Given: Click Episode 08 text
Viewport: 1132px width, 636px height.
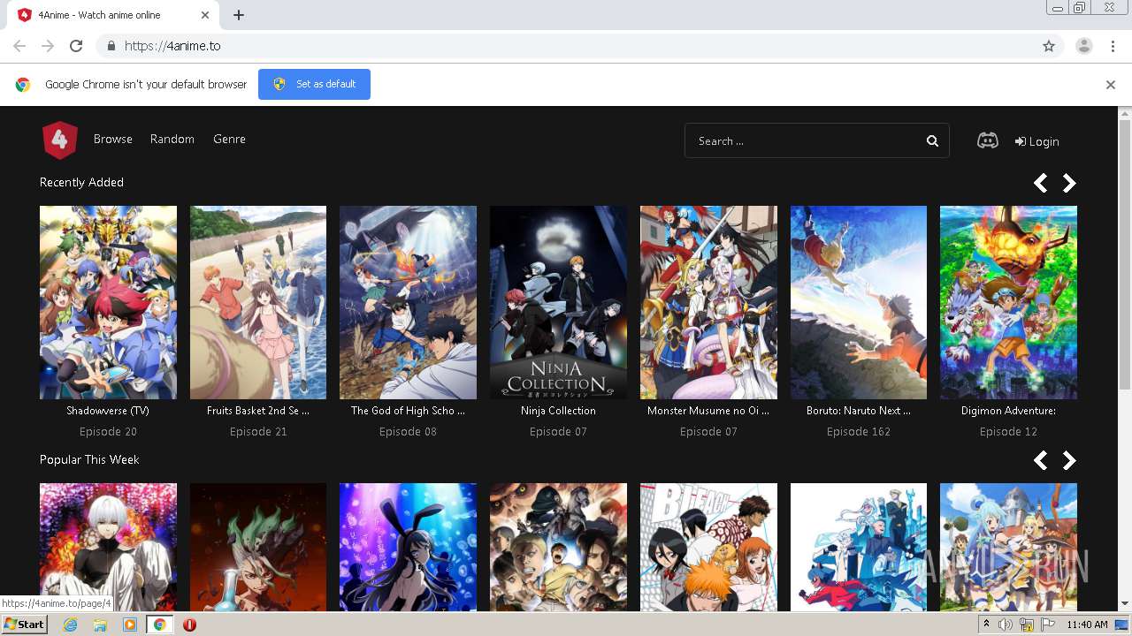Looking at the screenshot, I should [x=408, y=432].
